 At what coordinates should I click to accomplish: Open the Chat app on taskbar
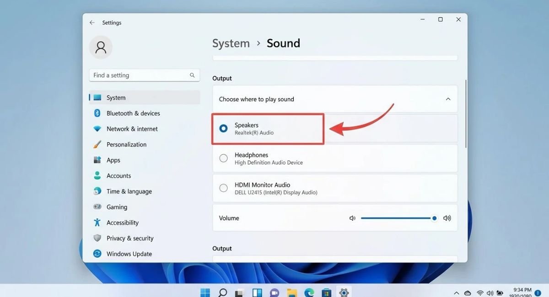point(274,292)
